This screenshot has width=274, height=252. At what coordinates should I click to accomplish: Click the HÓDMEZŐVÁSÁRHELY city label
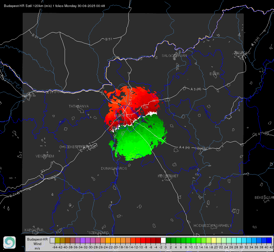pyautogui.click(x=212, y=226)
